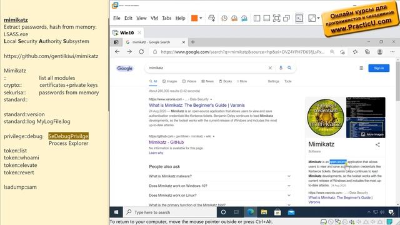Image resolution: width=400 pixels, height=225 pixels.
Task: Open a new Edge tab
Action: (193, 42)
